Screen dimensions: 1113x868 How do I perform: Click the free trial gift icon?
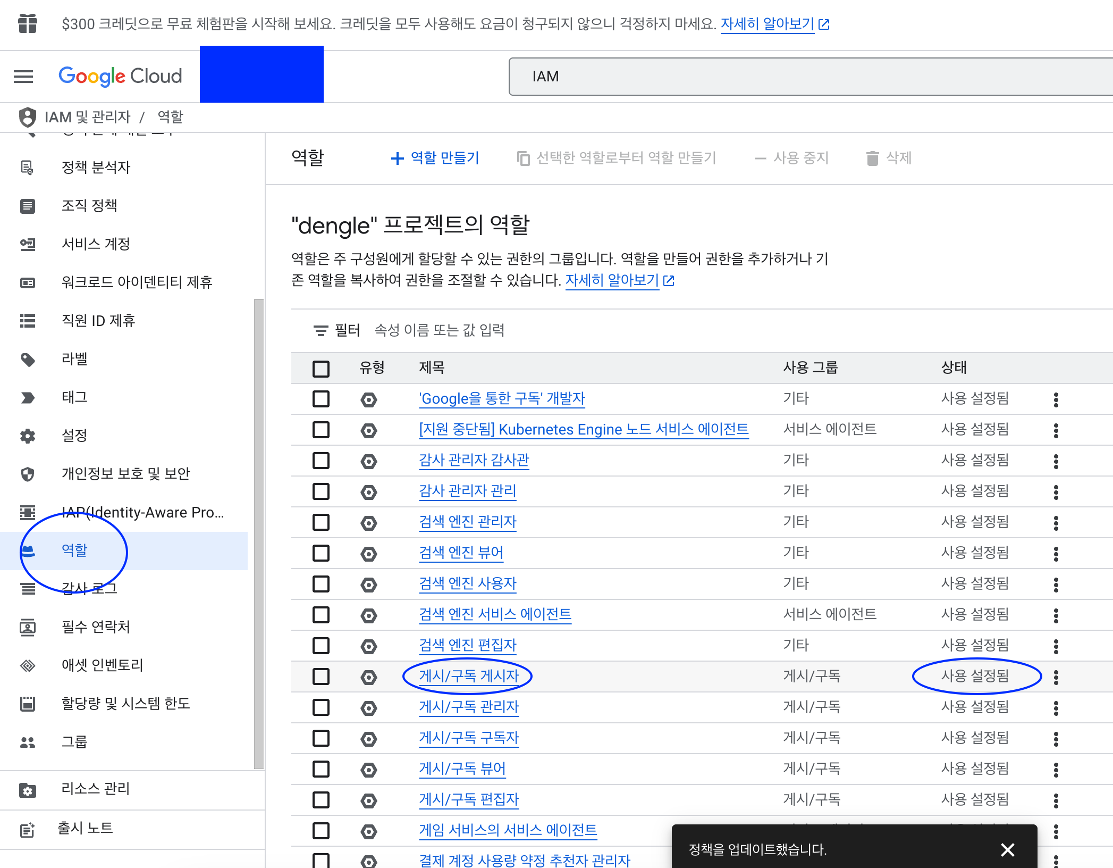pyautogui.click(x=28, y=23)
